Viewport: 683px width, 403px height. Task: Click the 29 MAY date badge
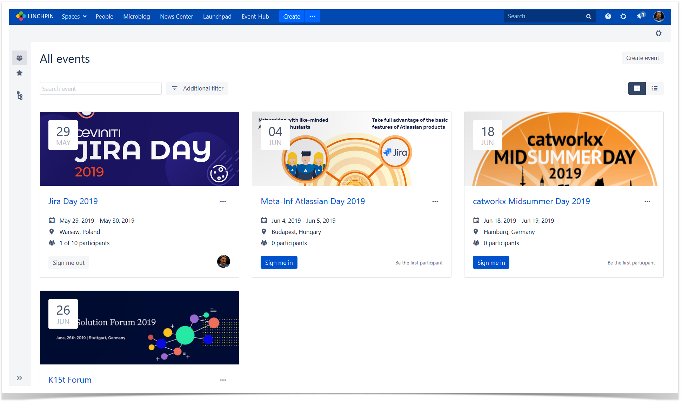[x=63, y=135]
